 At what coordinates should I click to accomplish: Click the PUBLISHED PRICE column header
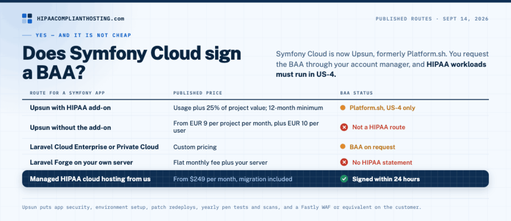[198, 93]
